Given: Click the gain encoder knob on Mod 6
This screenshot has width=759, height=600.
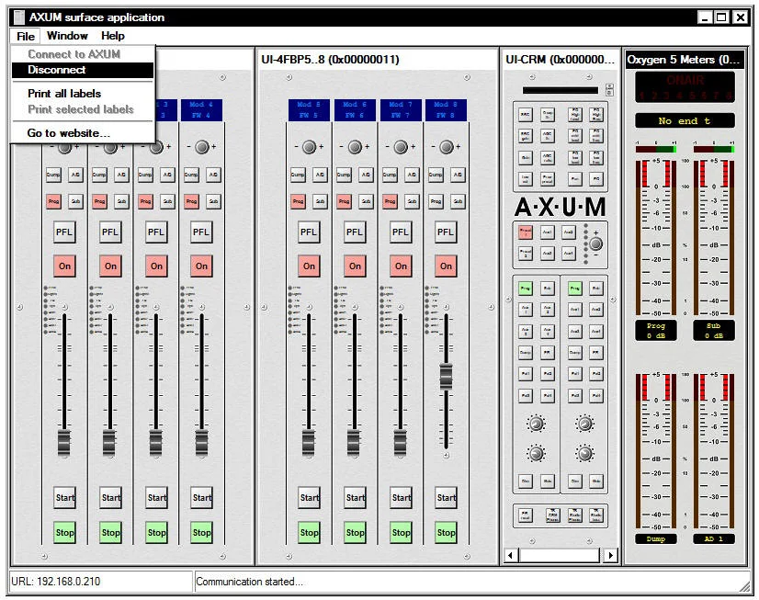Looking at the screenshot, I should (x=355, y=147).
